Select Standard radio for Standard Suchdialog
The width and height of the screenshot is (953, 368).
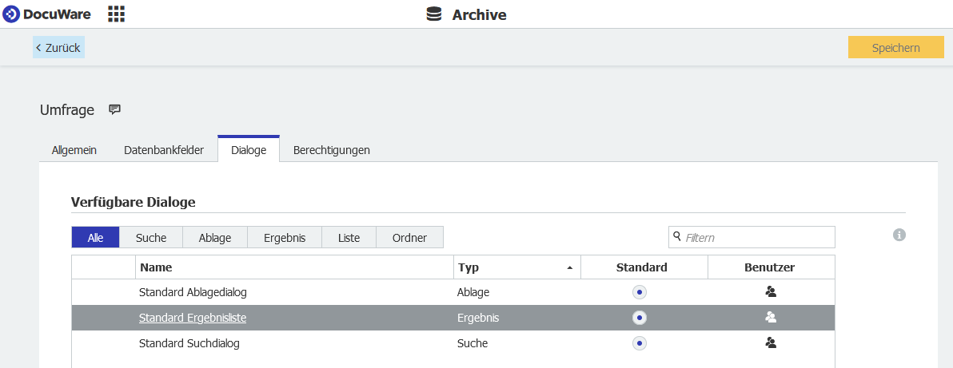(x=640, y=343)
